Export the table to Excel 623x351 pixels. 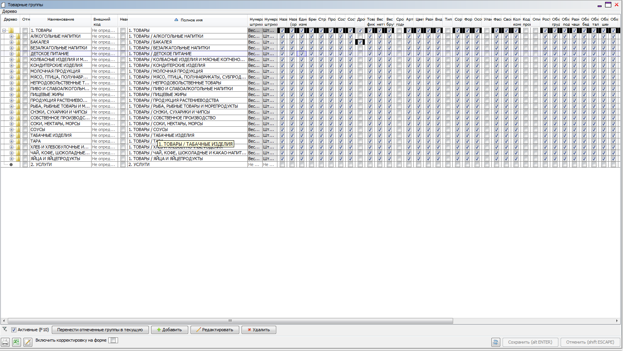(16, 342)
